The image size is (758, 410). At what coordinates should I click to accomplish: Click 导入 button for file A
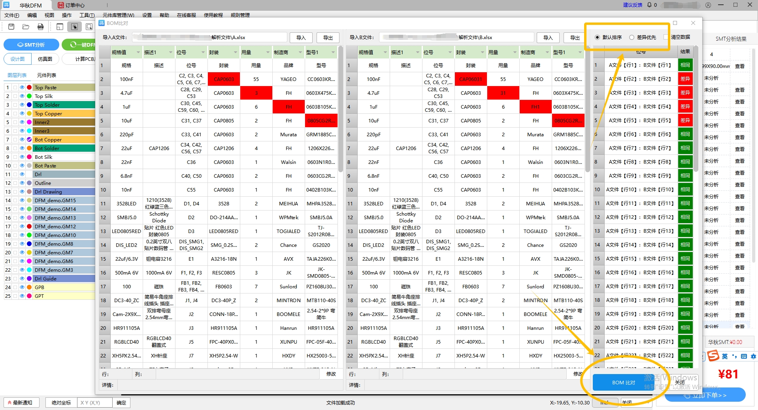coord(301,38)
